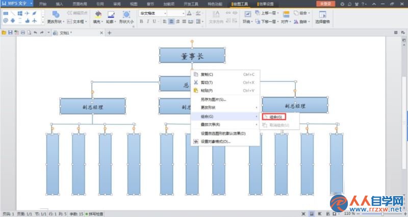The width and height of the screenshot is (408, 217).
Task: Select the 董事长 box
Action: click(x=192, y=56)
